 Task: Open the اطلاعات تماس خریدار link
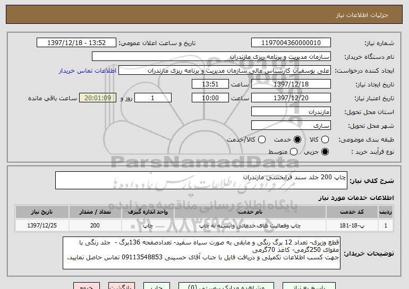point(88,71)
